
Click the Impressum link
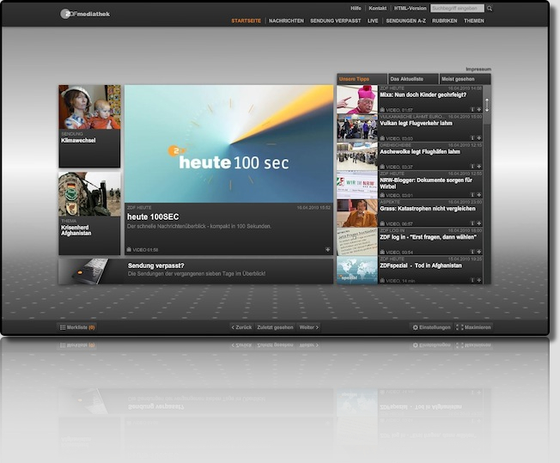[478, 69]
